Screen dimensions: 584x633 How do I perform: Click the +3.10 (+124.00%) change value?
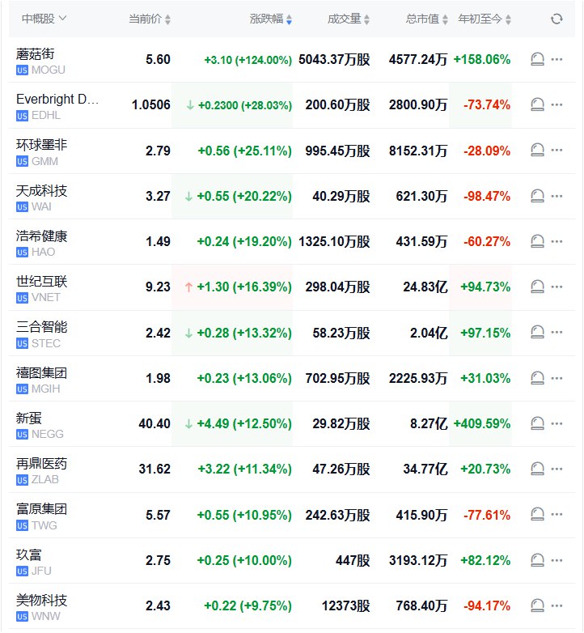[x=248, y=60]
